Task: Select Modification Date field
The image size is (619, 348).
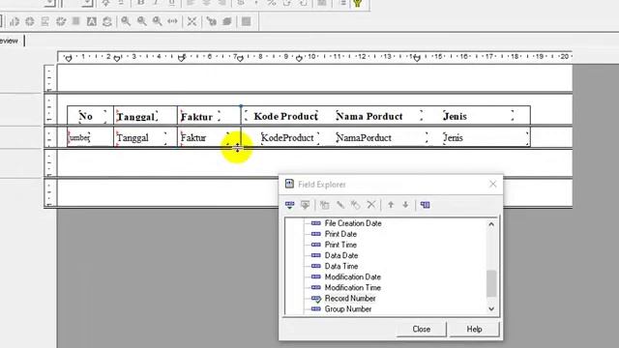Action: pyautogui.click(x=352, y=277)
